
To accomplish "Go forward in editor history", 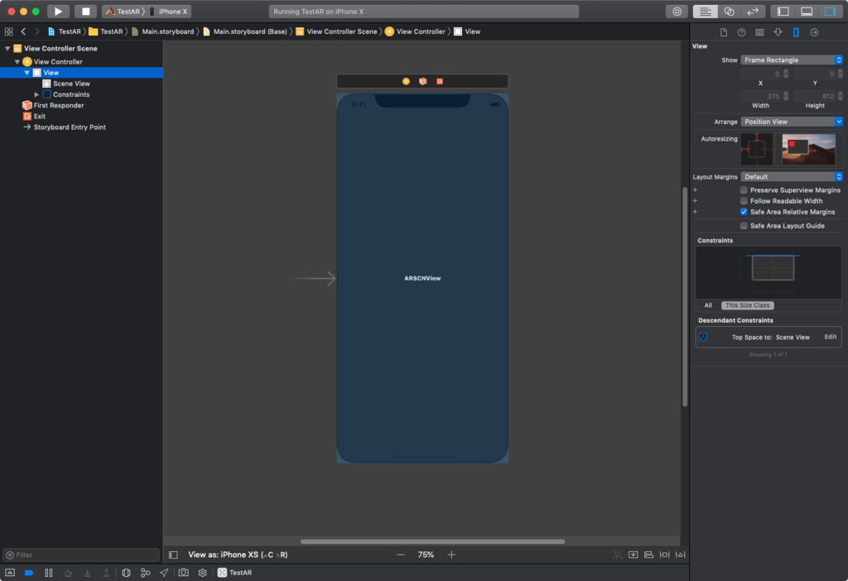I will point(36,32).
